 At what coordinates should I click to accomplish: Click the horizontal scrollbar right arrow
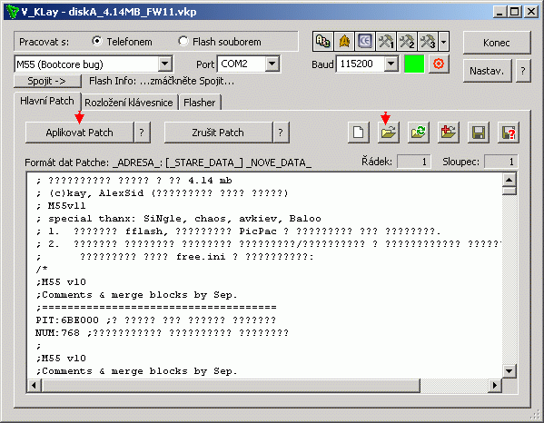point(495,385)
